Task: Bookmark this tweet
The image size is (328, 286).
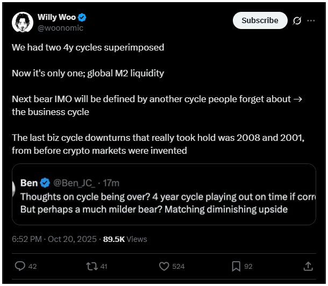Action: point(236,266)
